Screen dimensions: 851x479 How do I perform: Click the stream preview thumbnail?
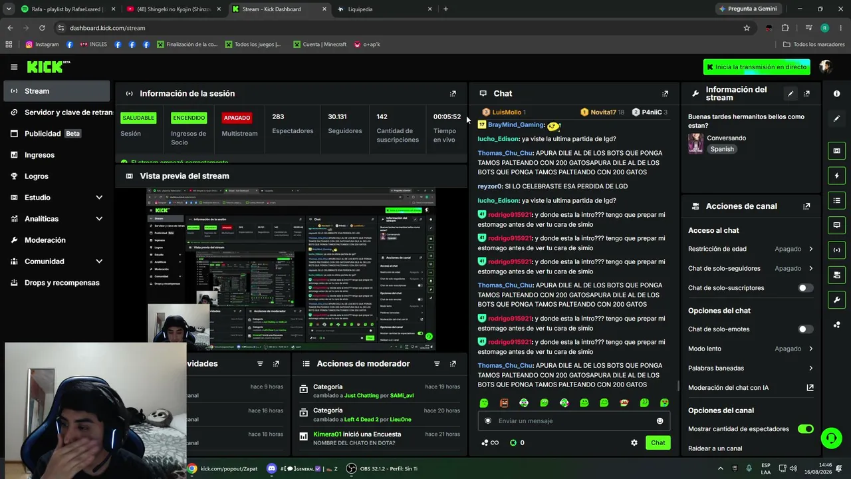[x=291, y=269]
